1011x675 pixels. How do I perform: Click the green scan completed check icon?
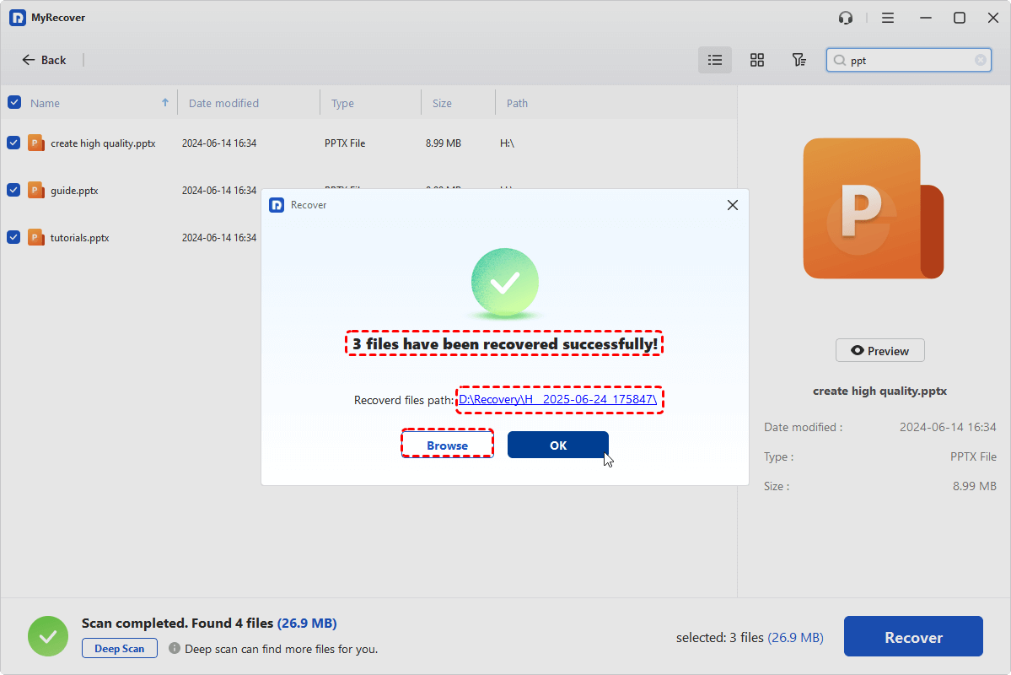click(48, 636)
